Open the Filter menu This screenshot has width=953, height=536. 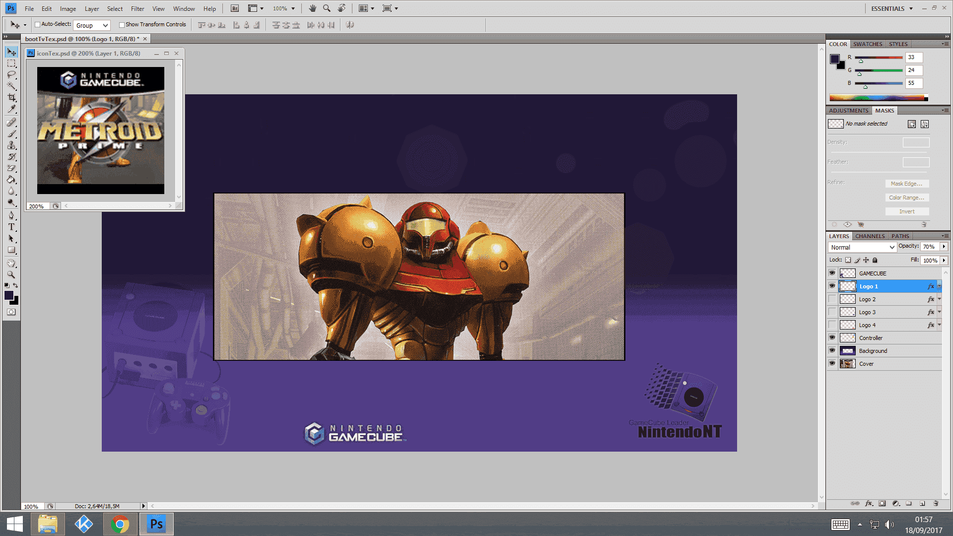click(137, 9)
